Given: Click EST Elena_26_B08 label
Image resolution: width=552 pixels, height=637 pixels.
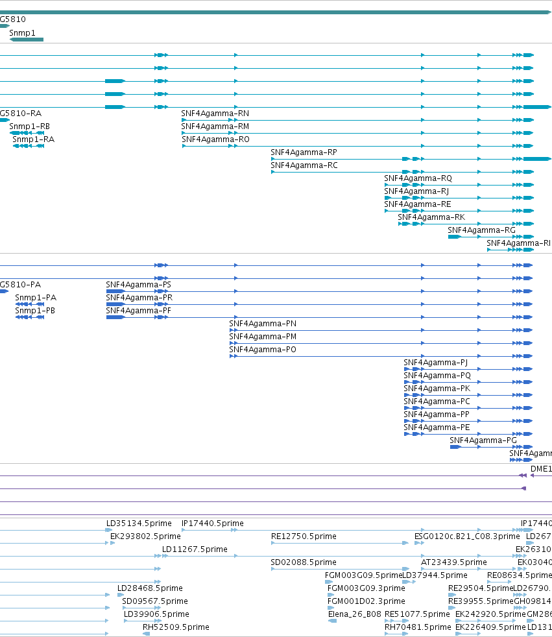Looking at the screenshot, I should (x=355, y=615).
